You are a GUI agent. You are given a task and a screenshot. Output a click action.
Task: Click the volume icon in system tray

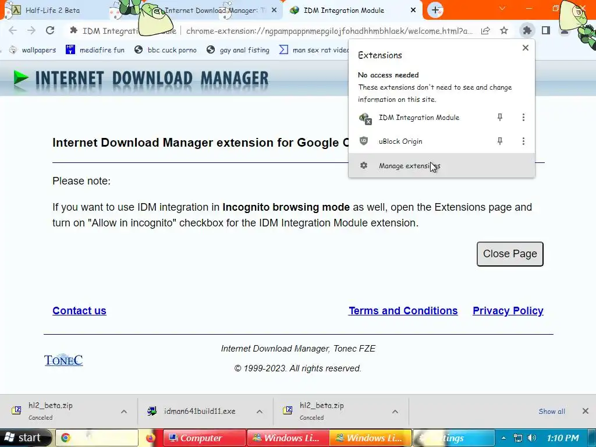(532, 438)
